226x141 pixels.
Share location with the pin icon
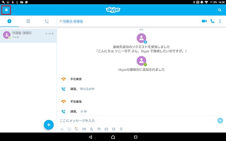121,129
